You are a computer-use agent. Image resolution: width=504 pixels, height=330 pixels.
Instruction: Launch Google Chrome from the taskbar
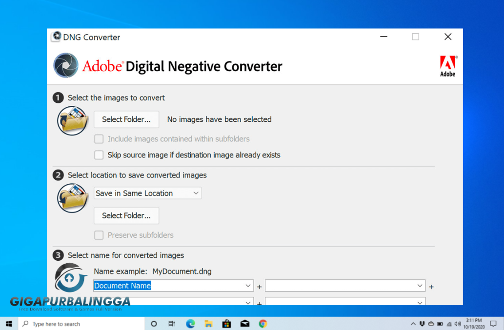click(x=262, y=323)
